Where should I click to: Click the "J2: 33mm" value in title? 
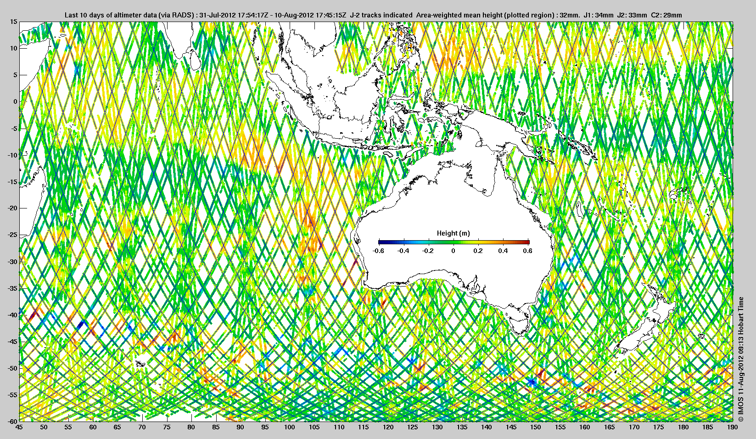coord(633,15)
